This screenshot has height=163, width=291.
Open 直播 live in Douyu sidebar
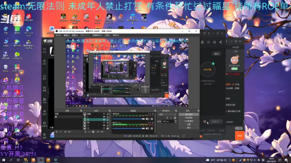click(x=44, y=89)
